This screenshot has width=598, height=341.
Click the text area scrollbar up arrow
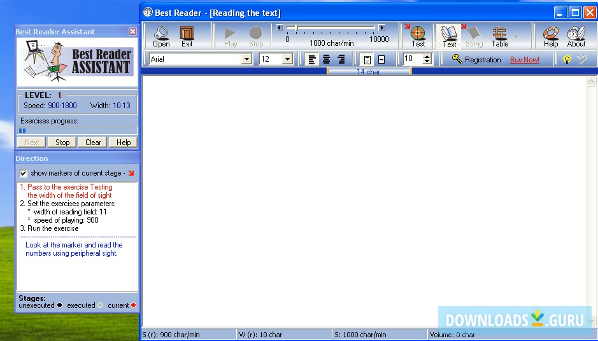click(x=591, y=81)
